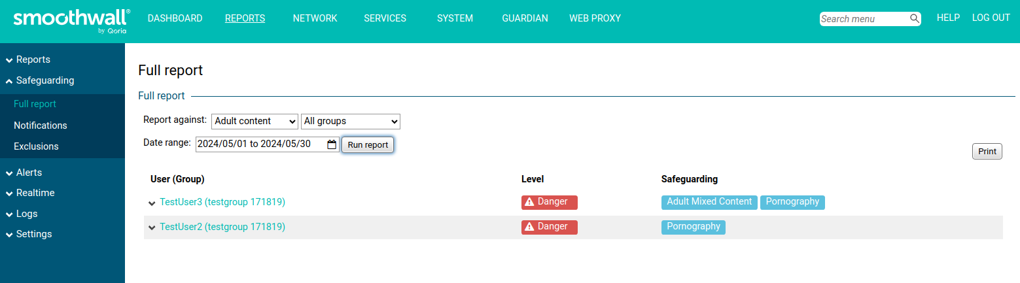This screenshot has height=283, width=1020.
Task: Click the Smoothwall logo
Action: pyautogui.click(x=71, y=21)
